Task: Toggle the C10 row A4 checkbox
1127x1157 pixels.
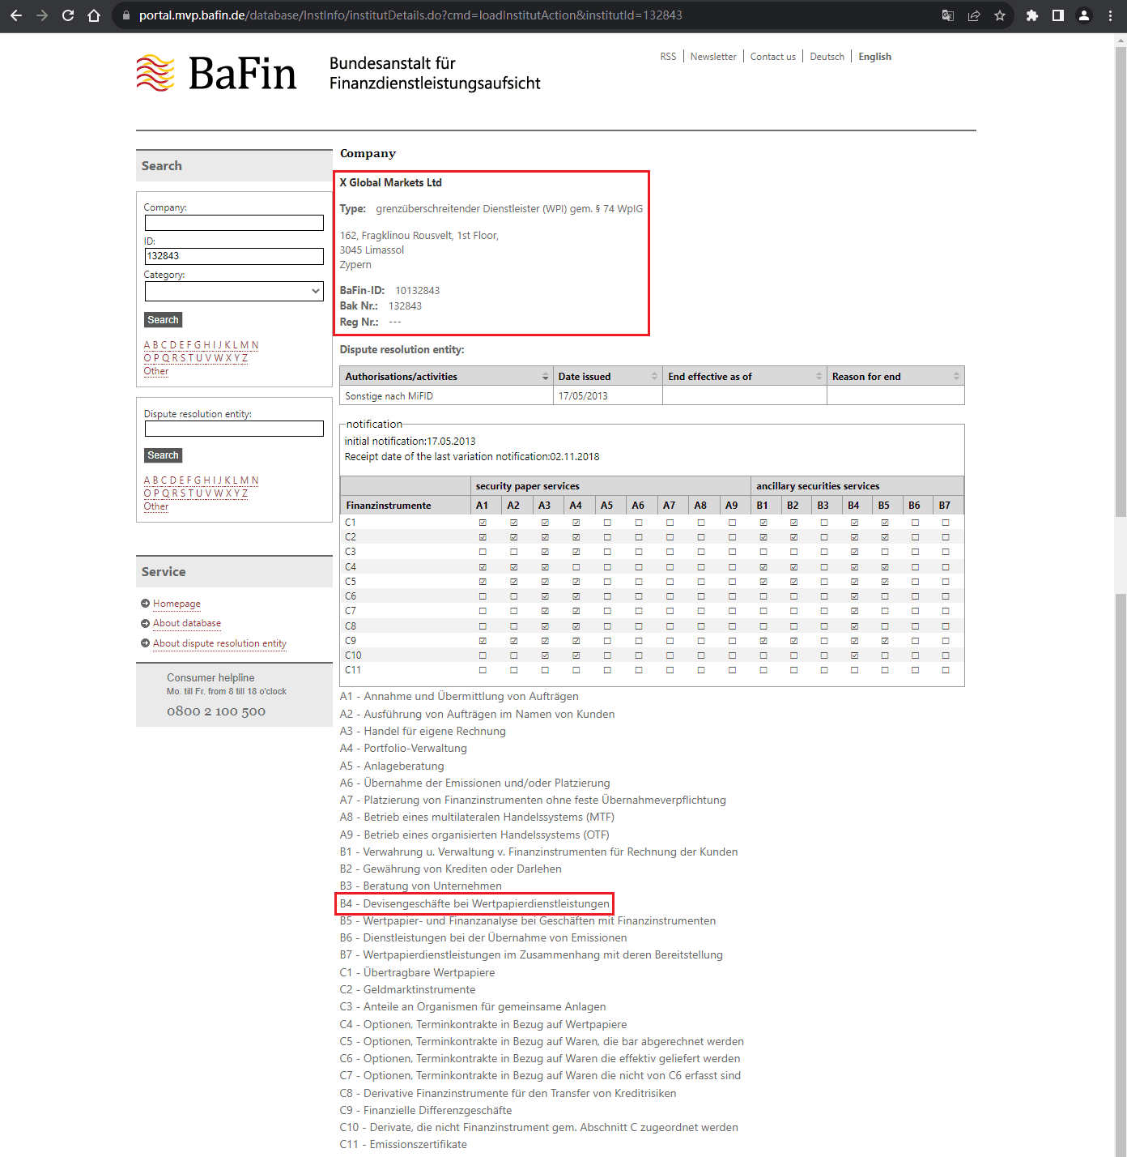Action: 576,655
